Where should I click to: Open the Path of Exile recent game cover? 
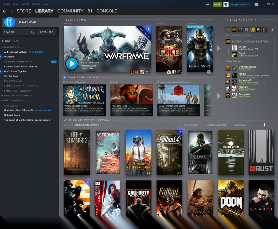coord(169,49)
